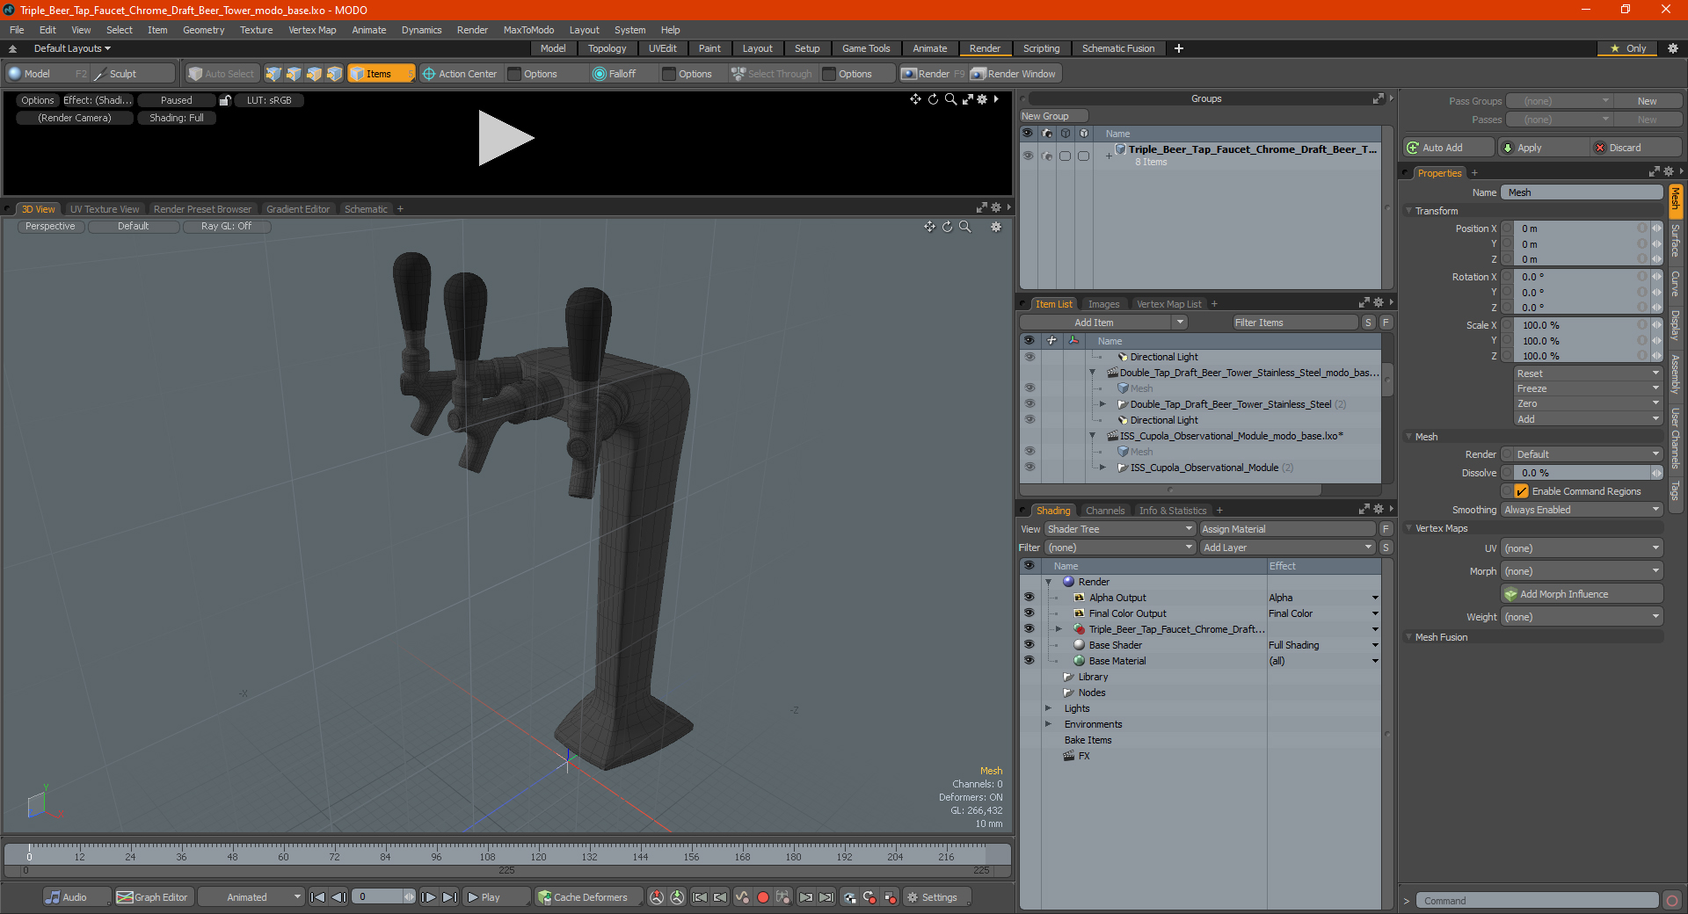Toggle visibility of ISS_Cupola_Observational_Module item
The width and height of the screenshot is (1688, 914).
[x=1030, y=468]
